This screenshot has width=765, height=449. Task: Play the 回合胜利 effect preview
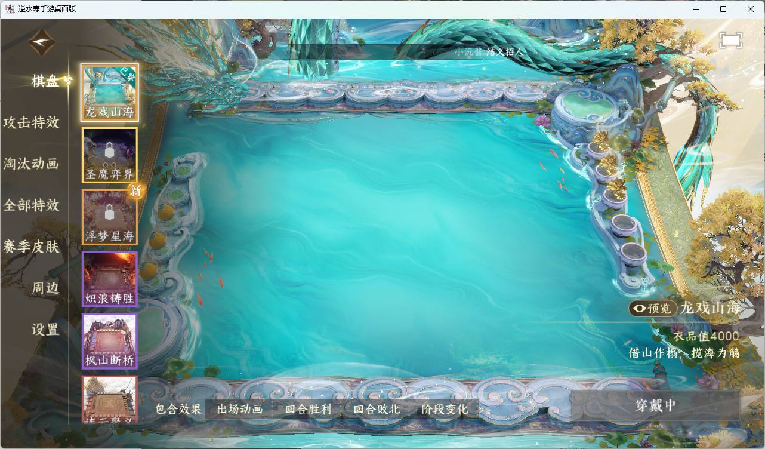[308, 409]
